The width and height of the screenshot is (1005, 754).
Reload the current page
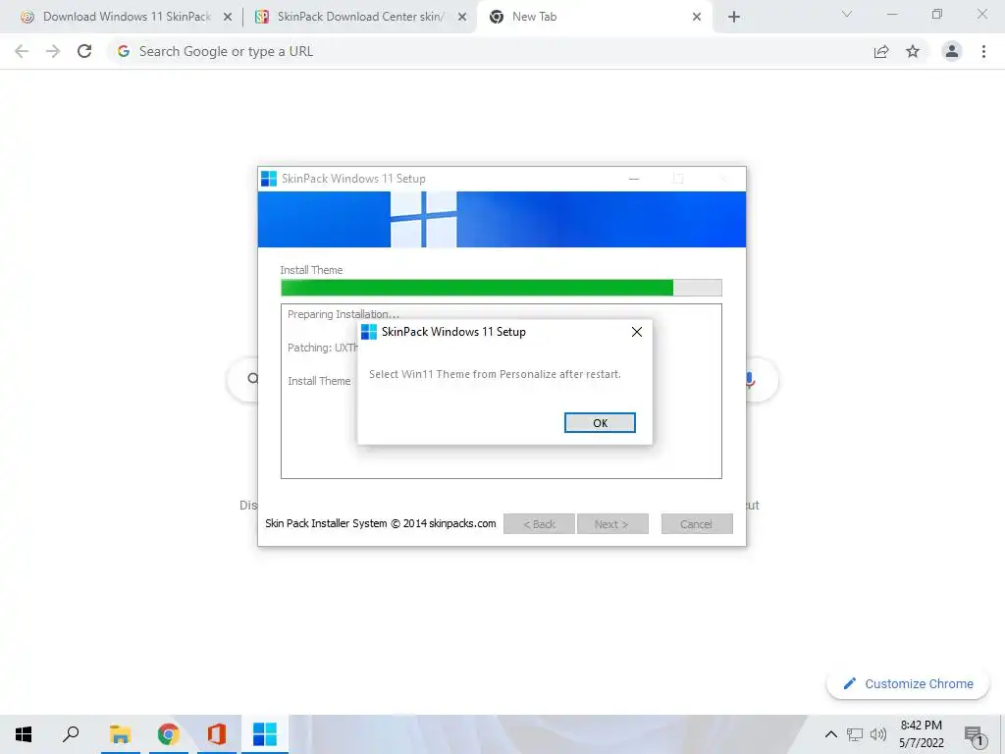point(84,51)
